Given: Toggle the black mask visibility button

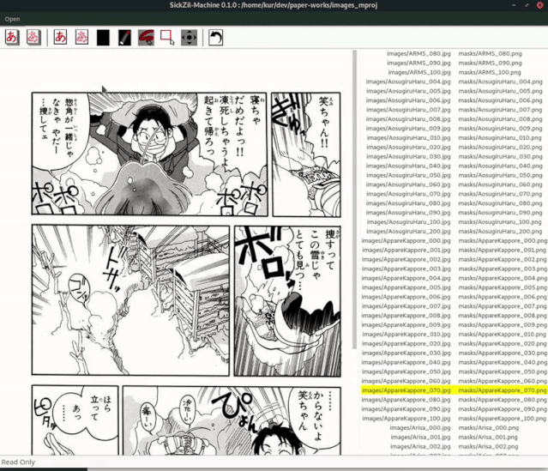Looking at the screenshot, I should point(103,38).
